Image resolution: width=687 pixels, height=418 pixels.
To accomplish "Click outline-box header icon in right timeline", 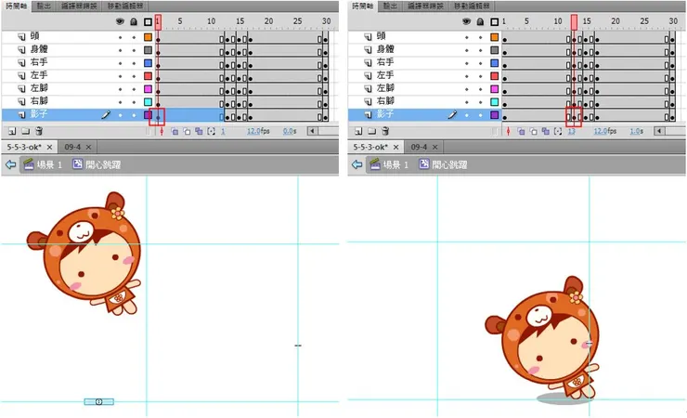I will coord(495,21).
